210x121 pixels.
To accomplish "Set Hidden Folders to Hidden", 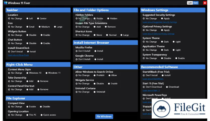I will (112, 18).
